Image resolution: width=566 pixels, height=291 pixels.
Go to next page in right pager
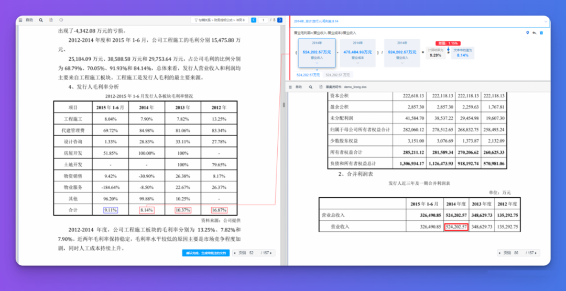(537, 253)
